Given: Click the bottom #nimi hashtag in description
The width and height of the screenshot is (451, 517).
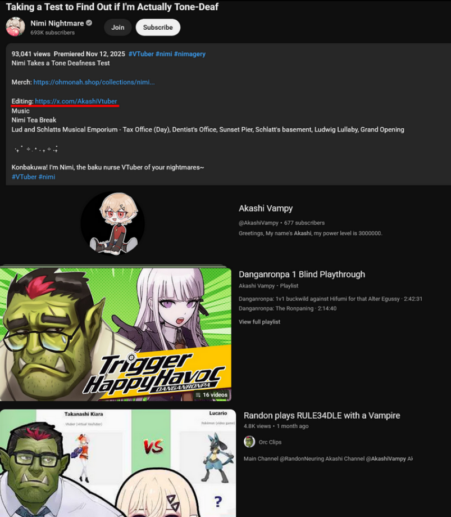Looking at the screenshot, I should coord(47,177).
